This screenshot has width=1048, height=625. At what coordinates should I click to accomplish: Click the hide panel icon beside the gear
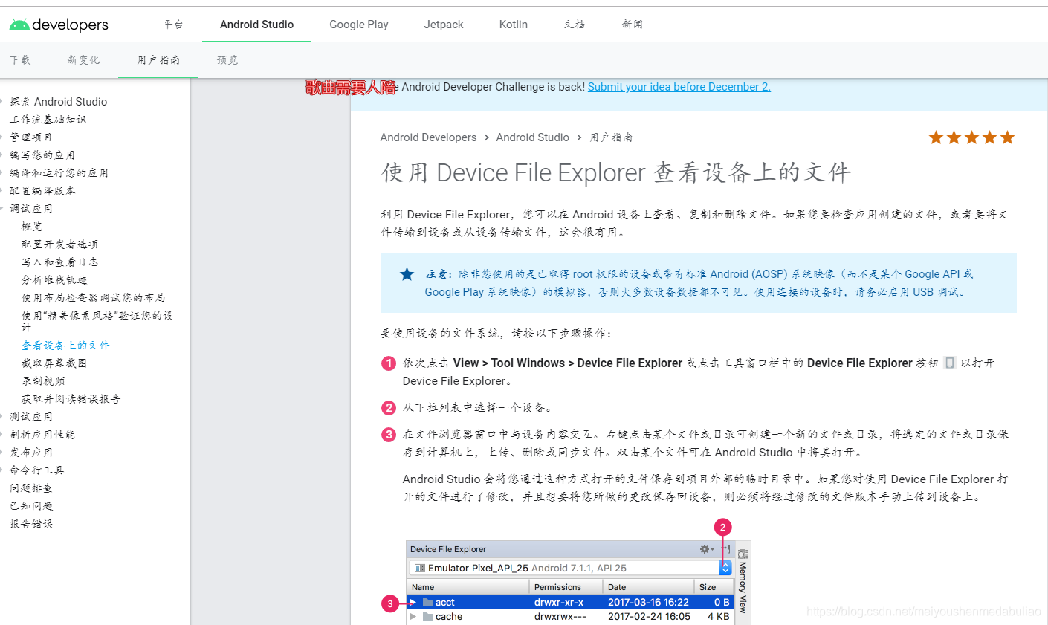[726, 549]
